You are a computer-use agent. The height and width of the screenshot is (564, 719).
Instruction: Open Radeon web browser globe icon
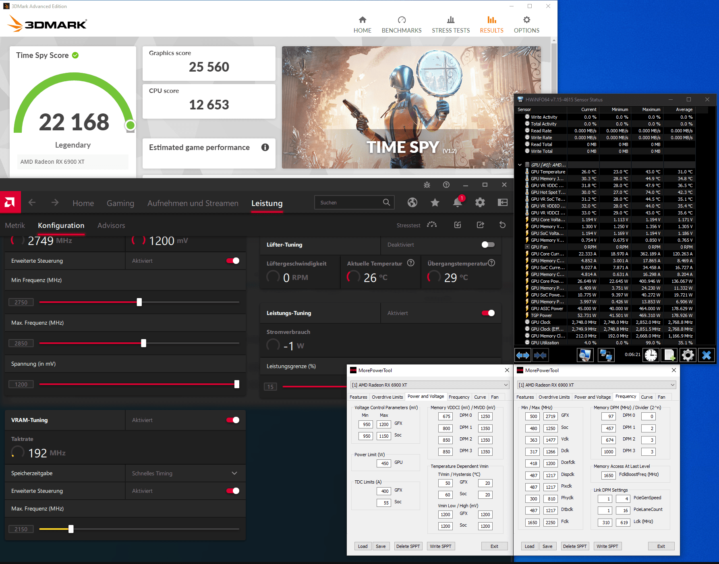click(412, 202)
